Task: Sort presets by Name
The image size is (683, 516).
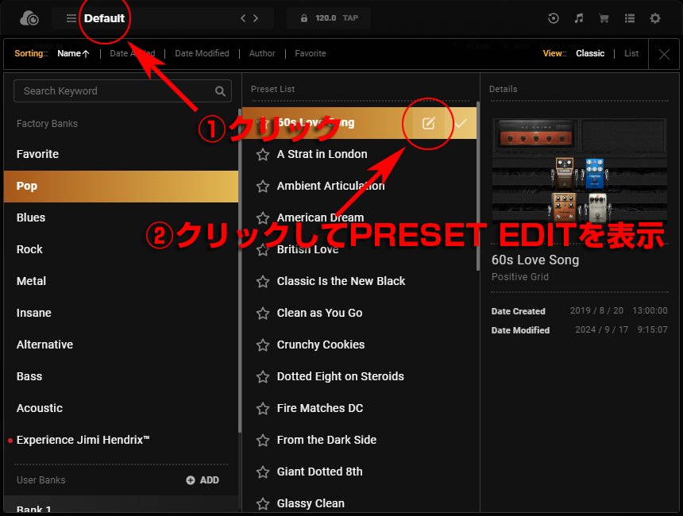Action: click(73, 53)
